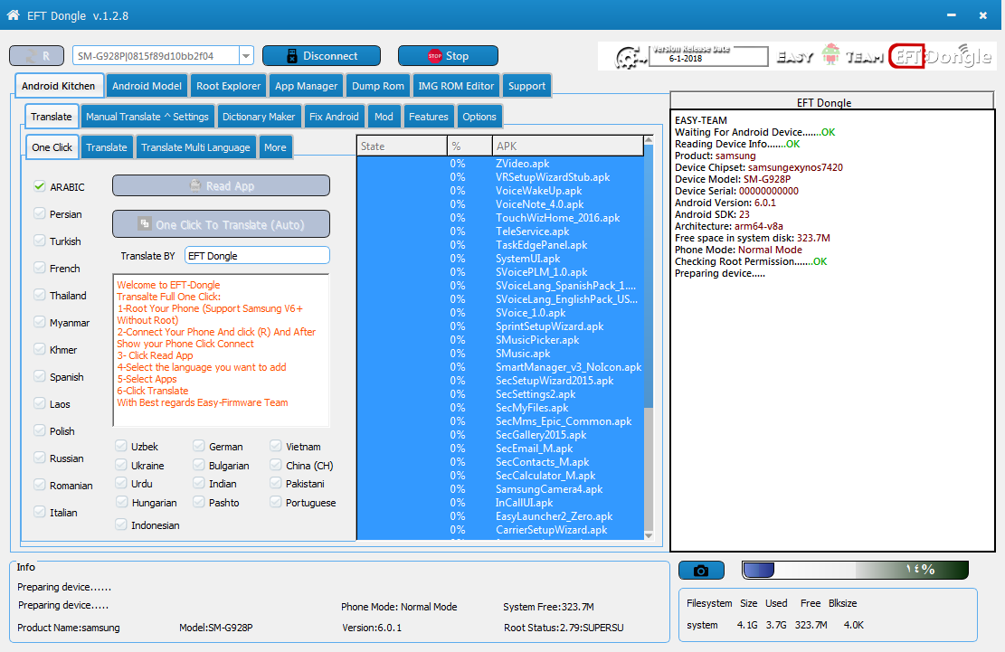Click the APK list scroll up arrow
This screenshot has height=652, width=1005.
coord(649,139)
